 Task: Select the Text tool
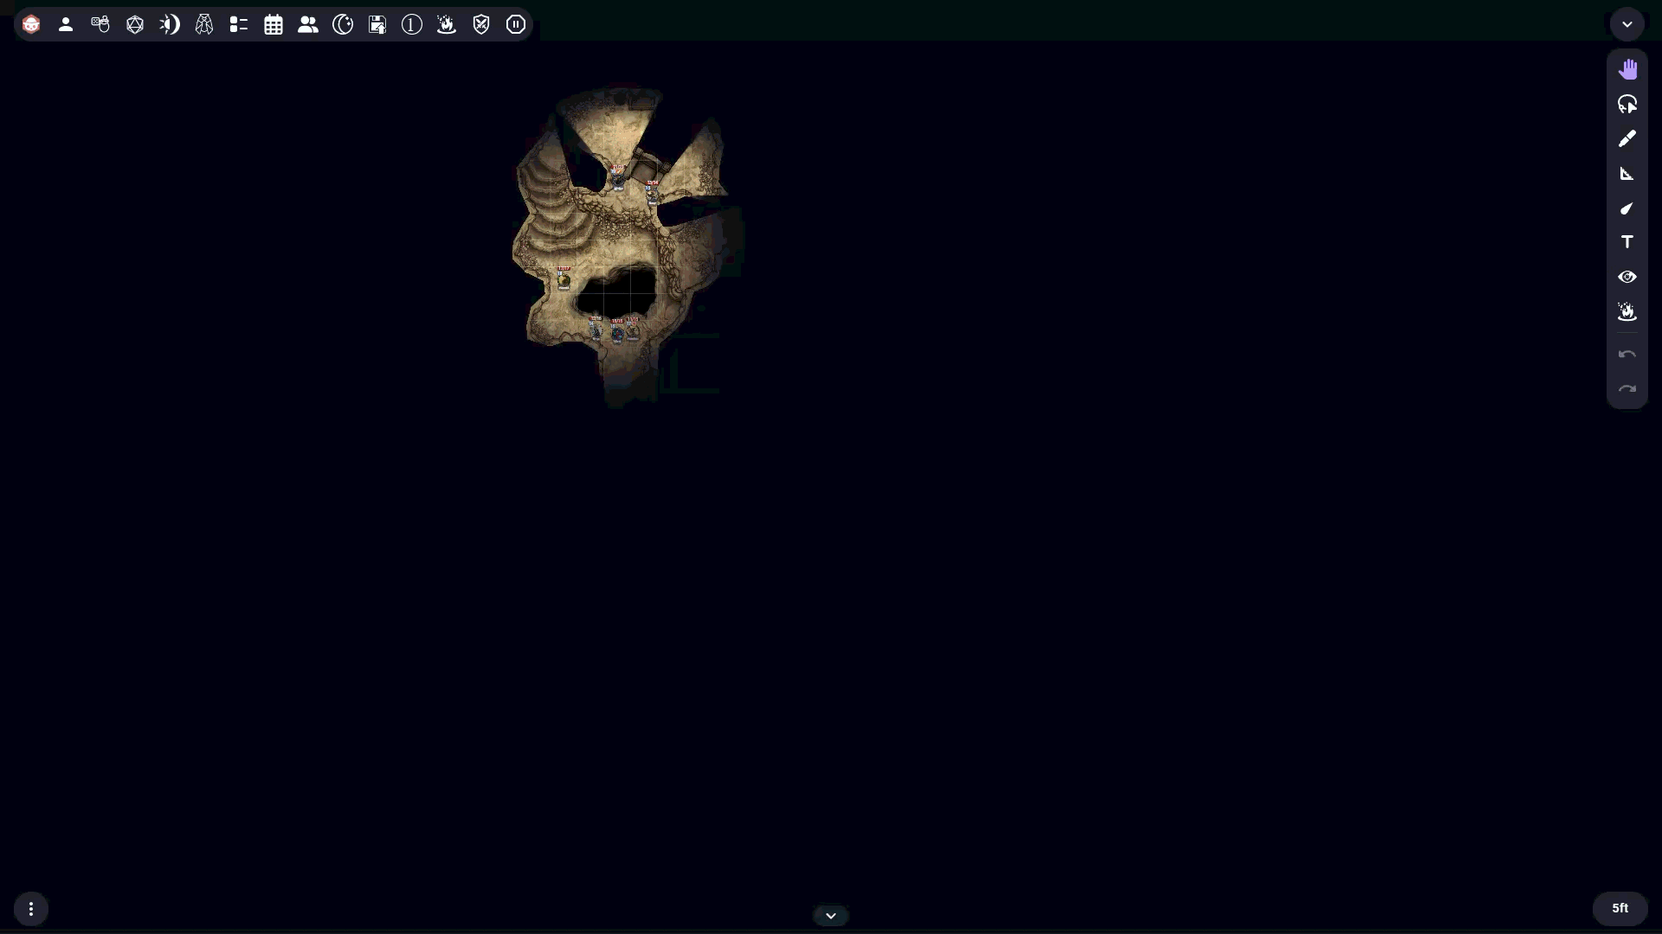[x=1627, y=242]
